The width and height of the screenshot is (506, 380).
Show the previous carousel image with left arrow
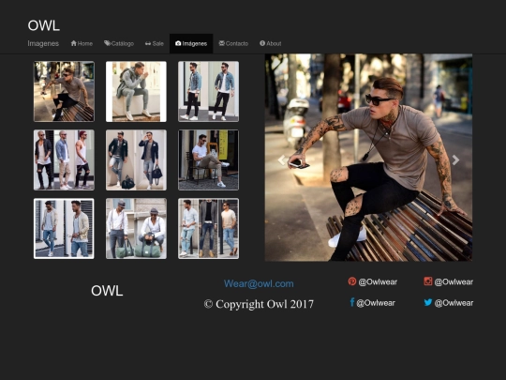(282, 160)
